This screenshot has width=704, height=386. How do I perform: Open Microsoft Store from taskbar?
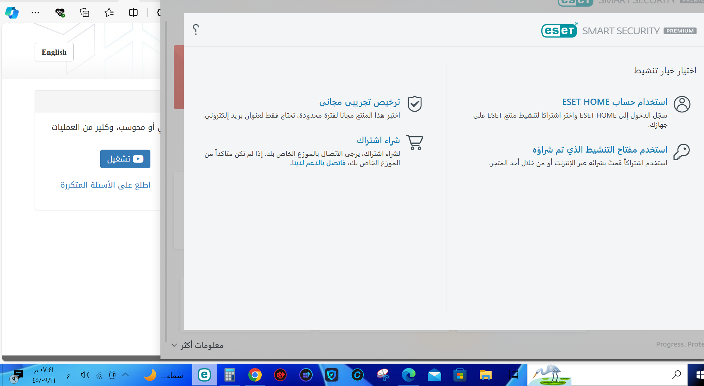(460, 375)
